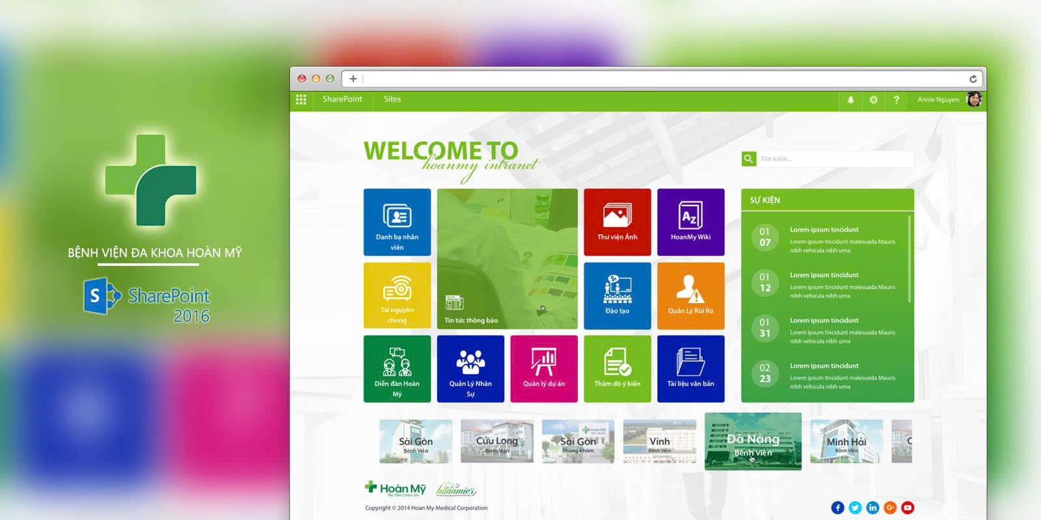Click the search magnifier icon
This screenshot has width=1041, height=520.
[748, 159]
